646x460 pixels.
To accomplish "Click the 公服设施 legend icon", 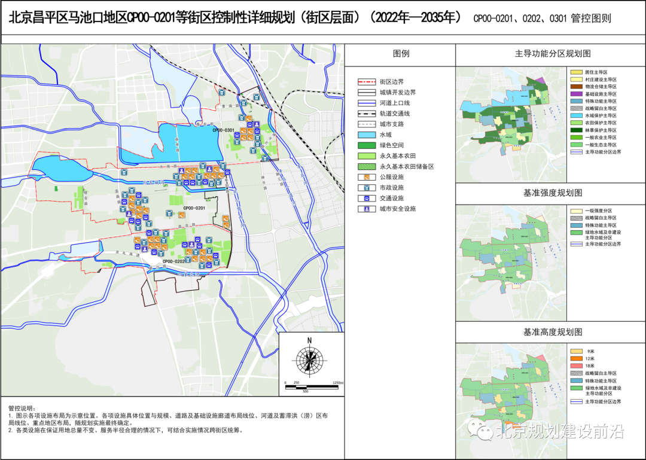I will click(365, 176).
